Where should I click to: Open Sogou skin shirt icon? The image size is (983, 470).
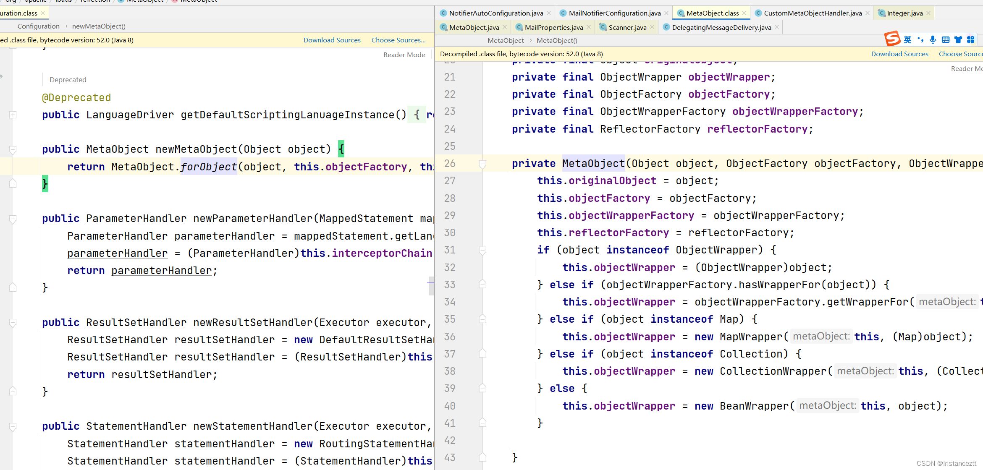pos(958,40)
